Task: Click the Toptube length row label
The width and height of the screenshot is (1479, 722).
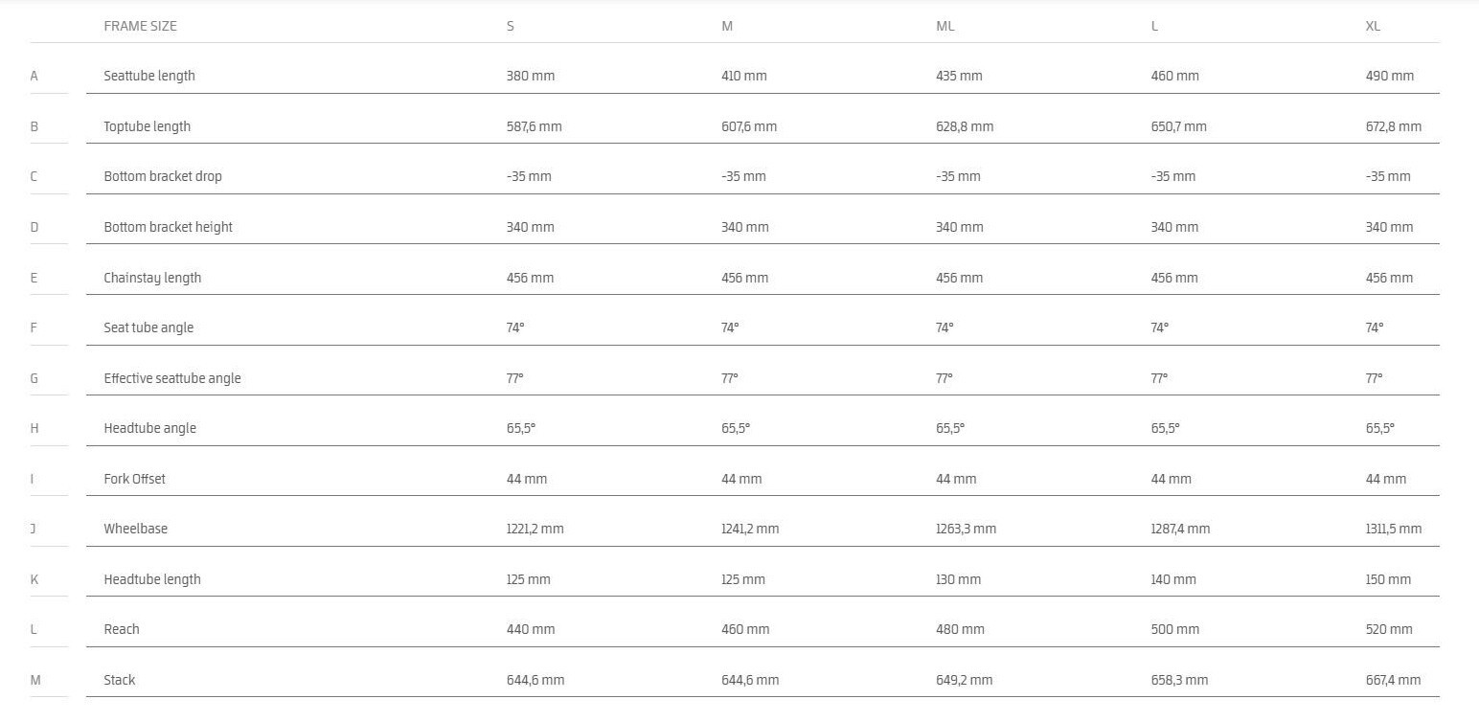Action: [x=148, y=126]
